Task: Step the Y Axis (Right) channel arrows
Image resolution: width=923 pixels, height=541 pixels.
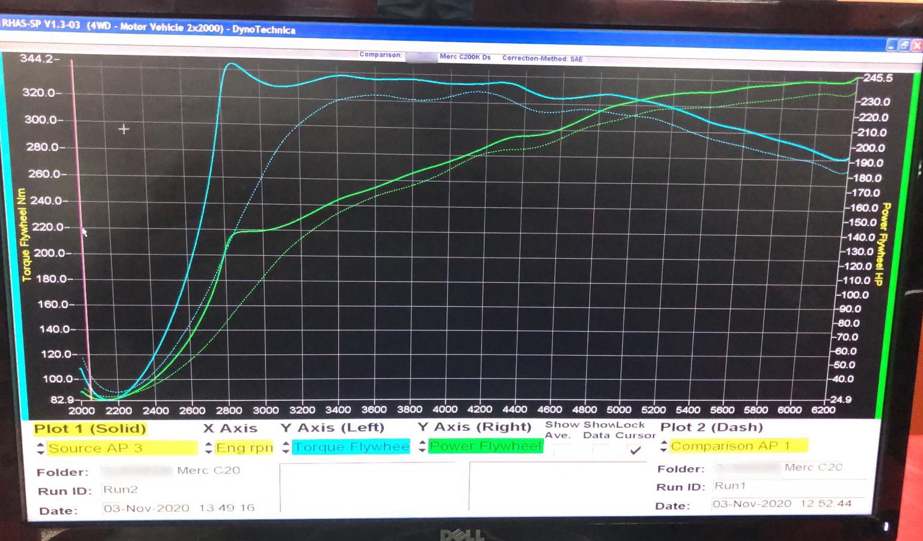Action: tap(422, 446)
